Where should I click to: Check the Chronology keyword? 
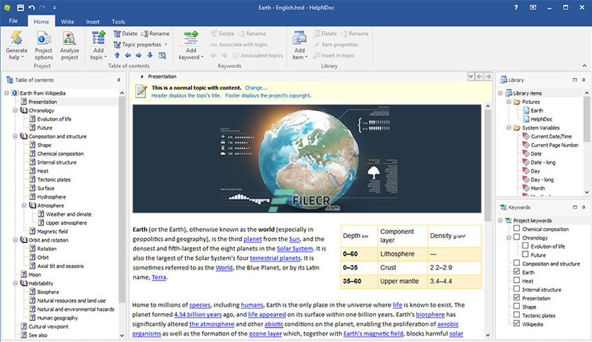click(516, 237)
